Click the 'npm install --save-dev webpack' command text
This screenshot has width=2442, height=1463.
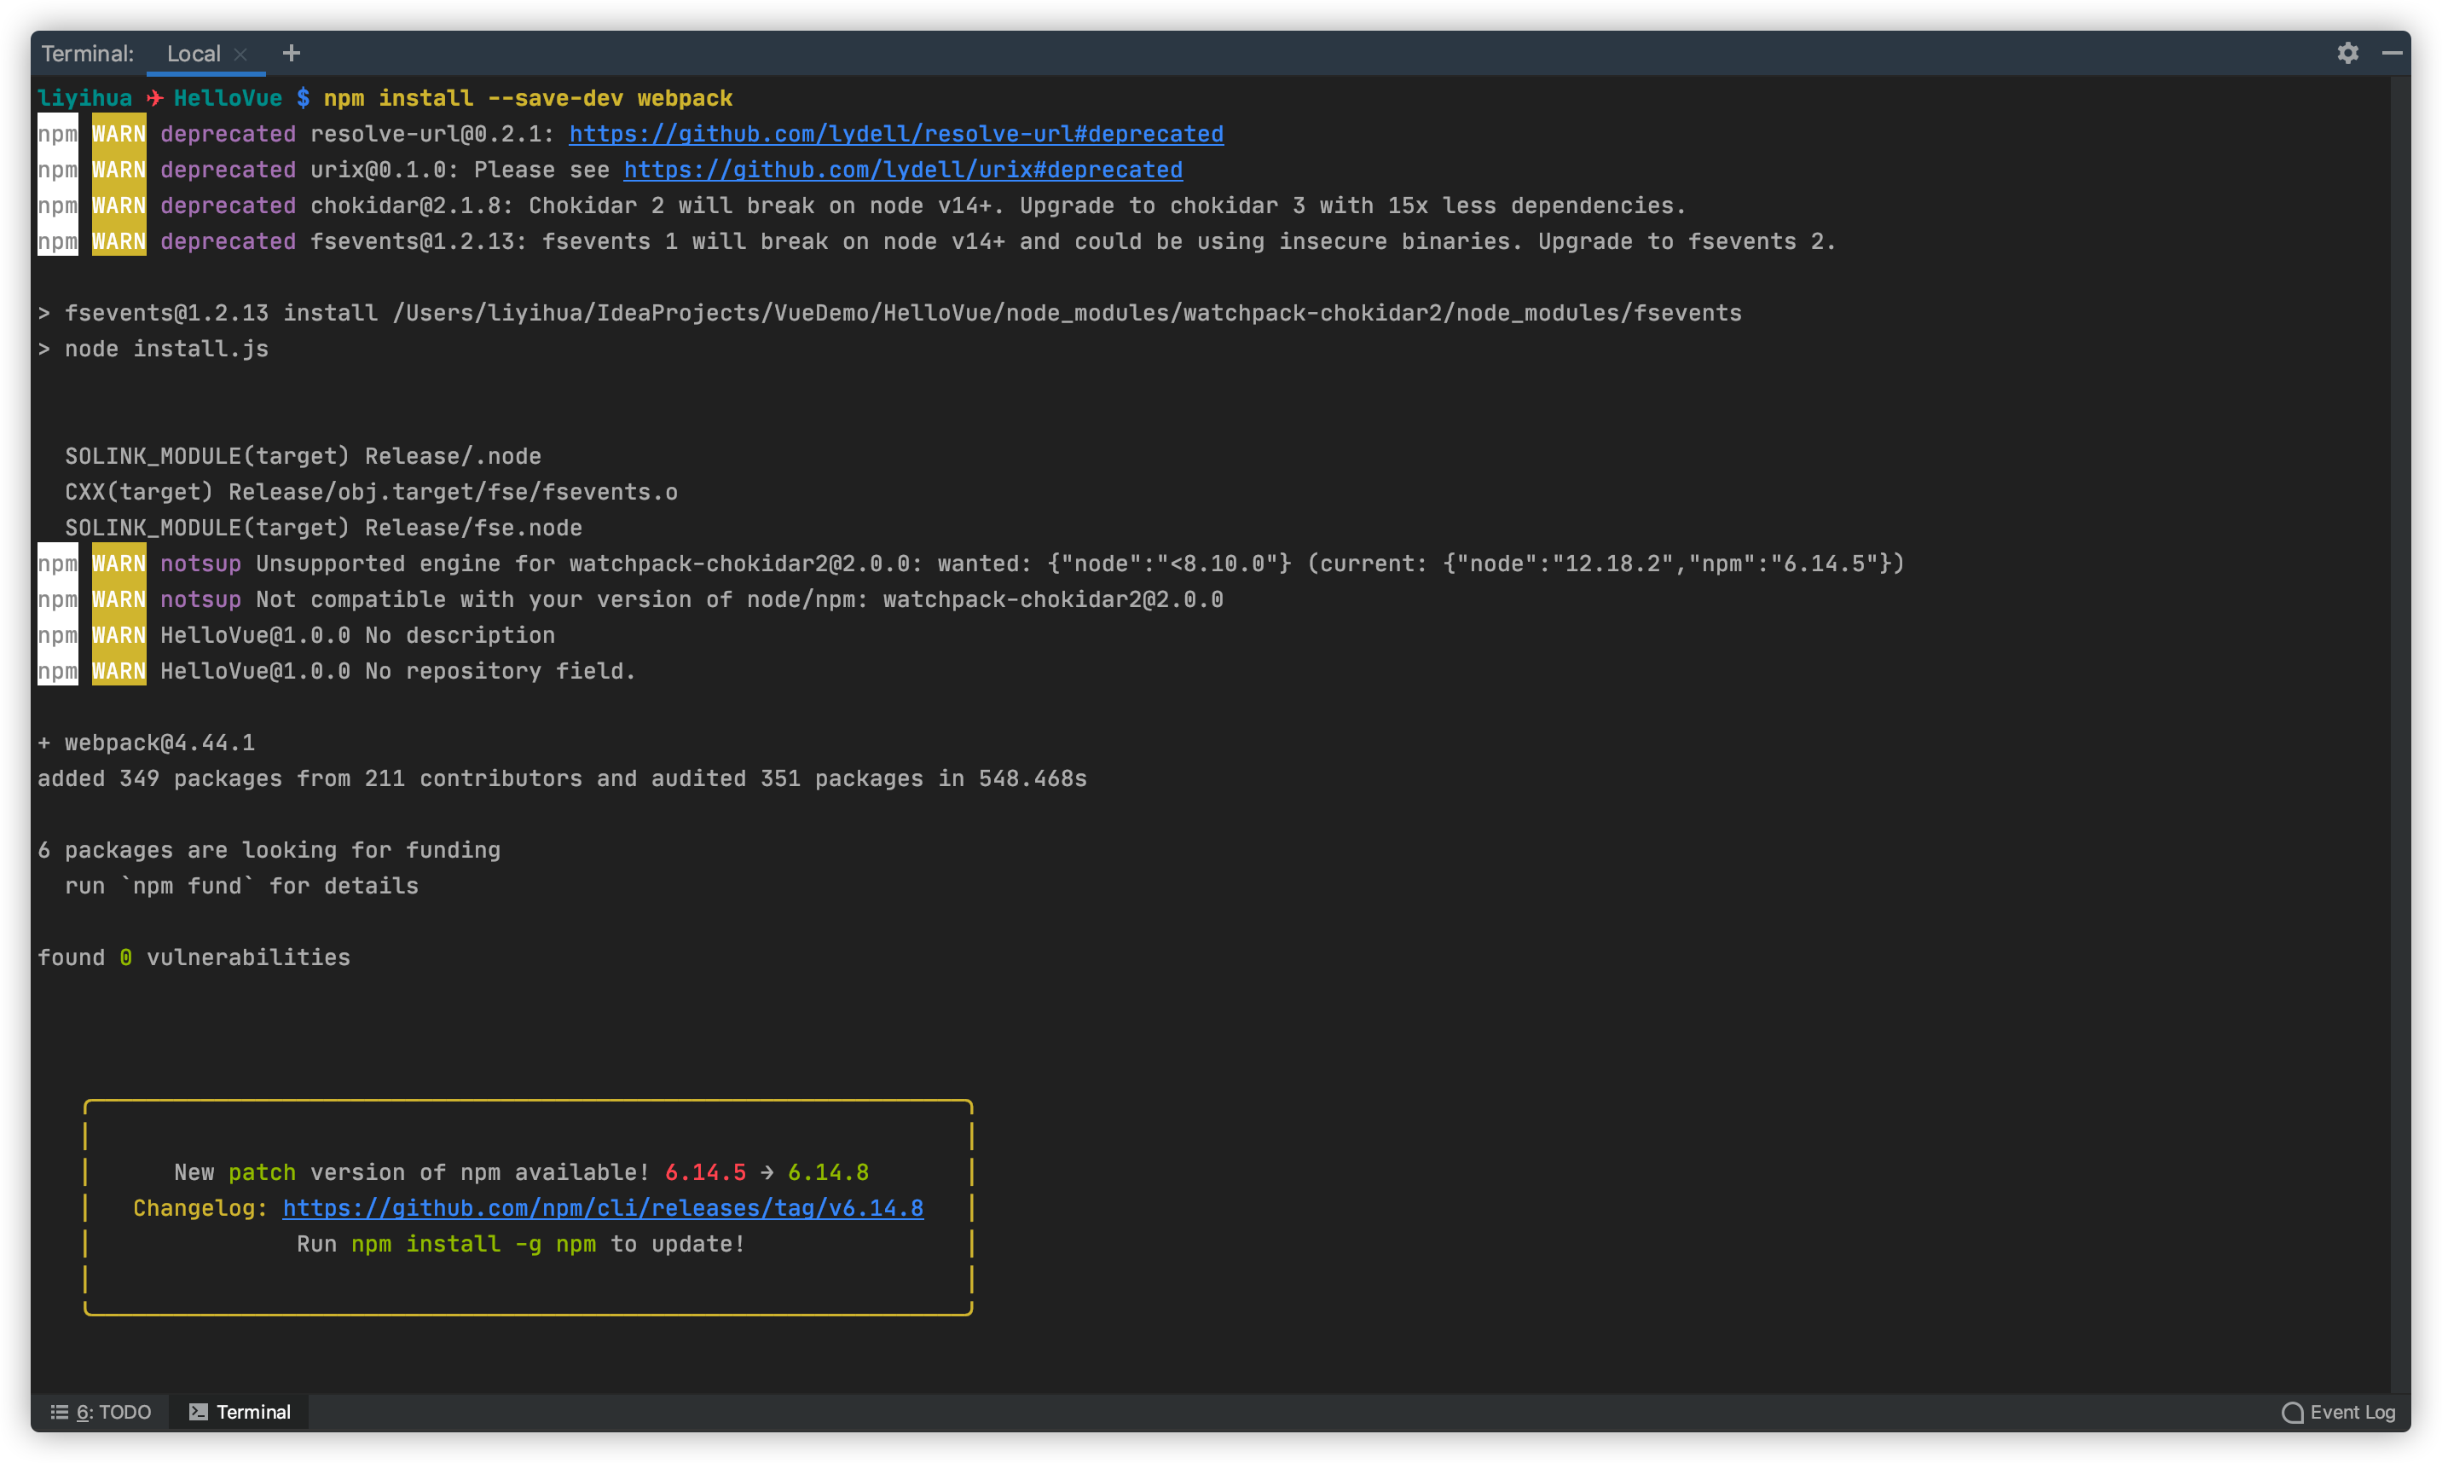(529, 99)
